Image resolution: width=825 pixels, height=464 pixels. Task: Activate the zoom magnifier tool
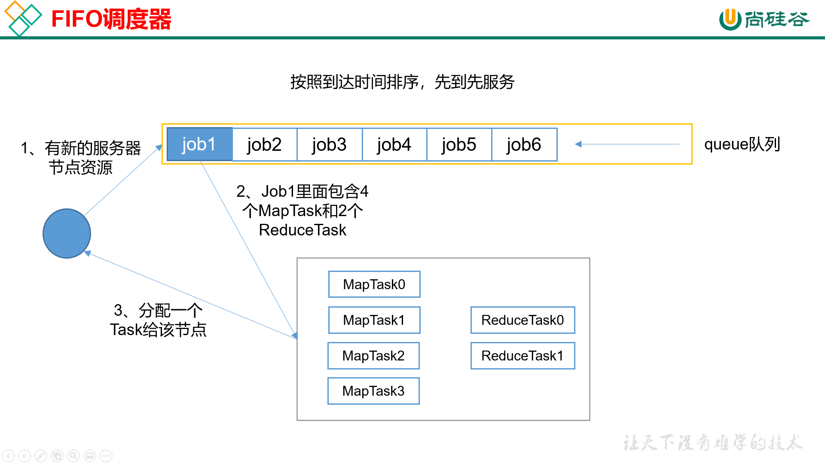73,456
